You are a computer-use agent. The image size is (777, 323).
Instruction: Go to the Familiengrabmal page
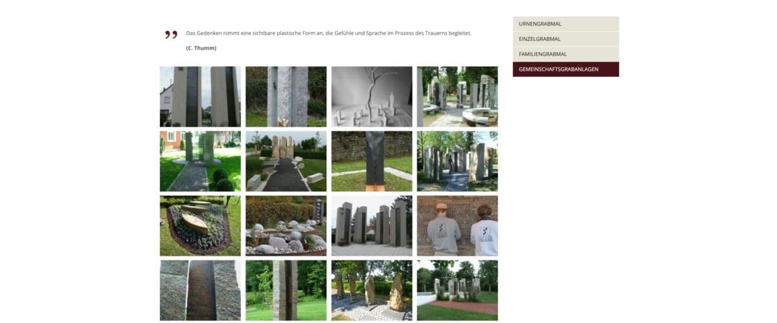(x=565, y=54)
